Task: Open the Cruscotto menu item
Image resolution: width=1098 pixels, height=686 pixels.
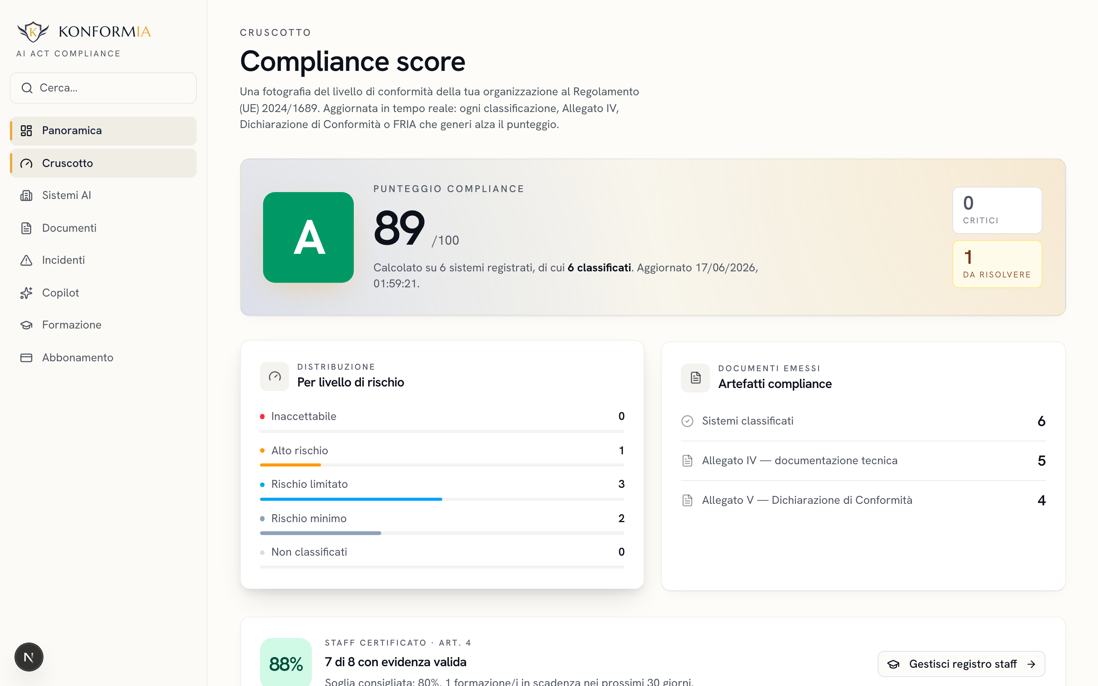Action: coord(103,163)
